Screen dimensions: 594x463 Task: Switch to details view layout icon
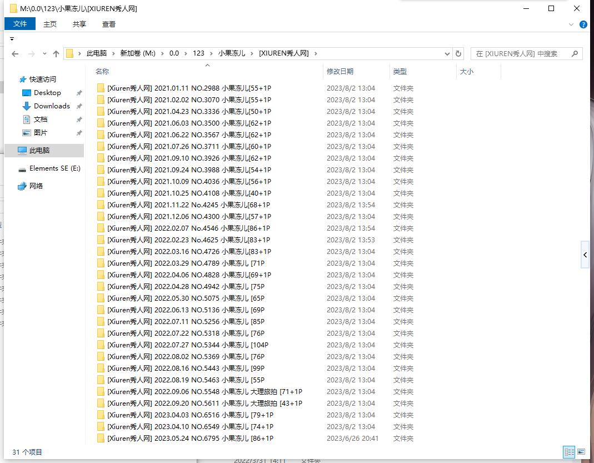(568, 452)
